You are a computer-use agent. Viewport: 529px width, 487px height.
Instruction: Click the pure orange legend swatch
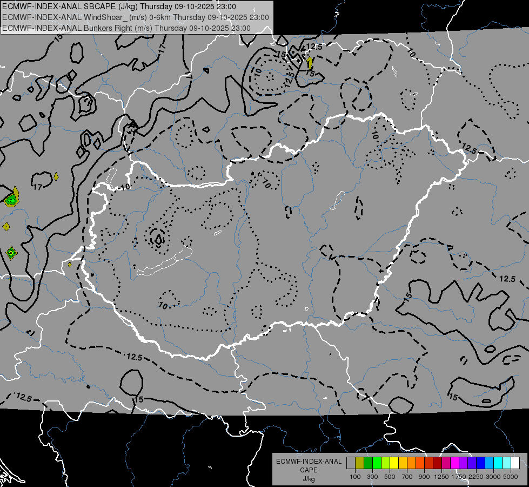pyautogui.click(x=411, y=463)
